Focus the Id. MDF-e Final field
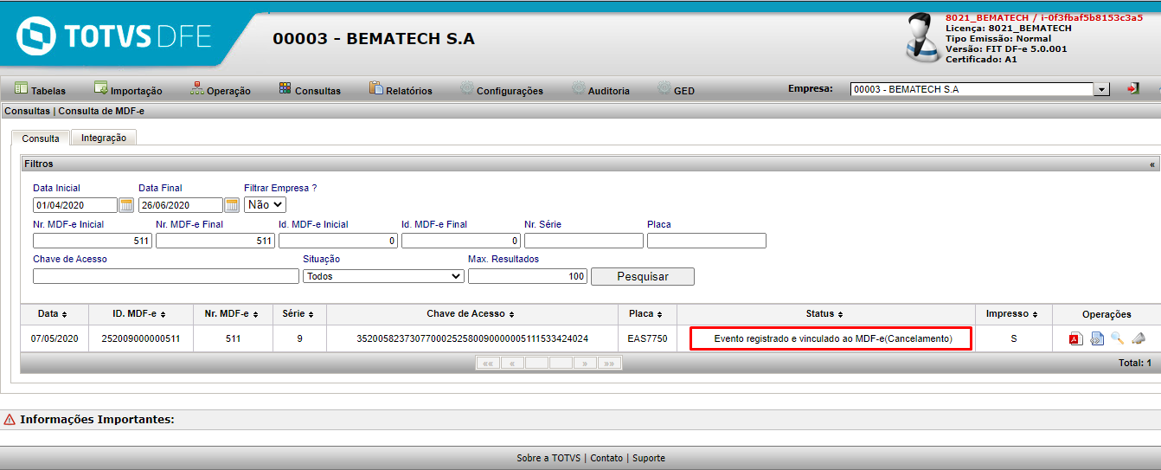Screen dimensions: 1161x470 tap(461, 241)
